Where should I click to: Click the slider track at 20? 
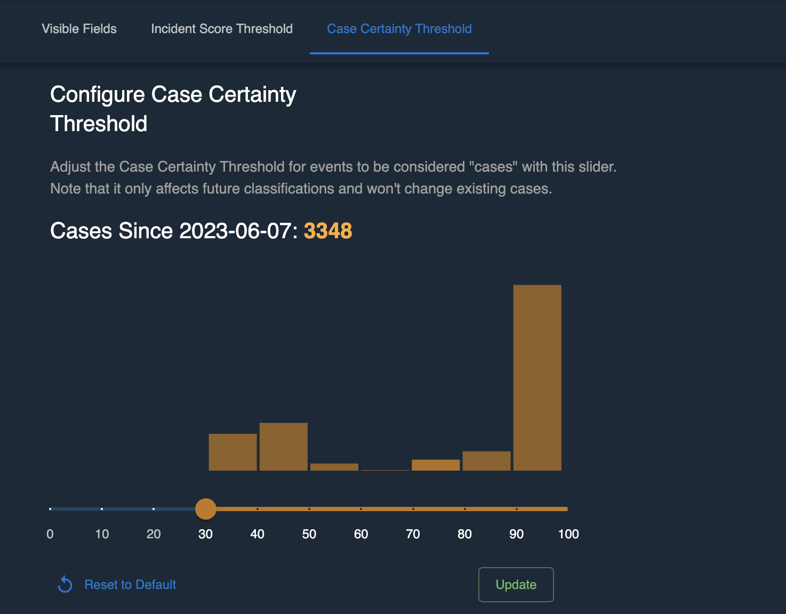[x=154, y=509]
